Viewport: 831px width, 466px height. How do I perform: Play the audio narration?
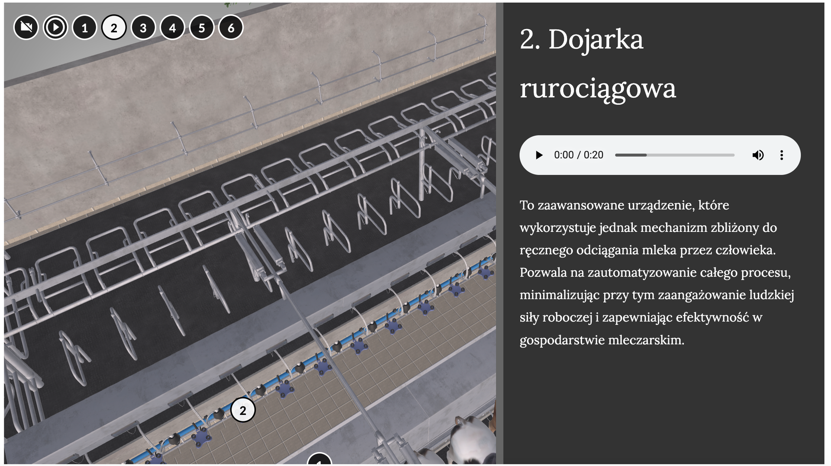539,155
